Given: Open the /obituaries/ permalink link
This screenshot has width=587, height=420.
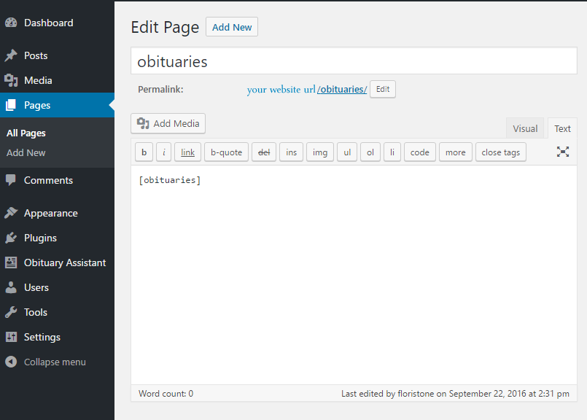Looking at the screenshot, I should 342,90.
